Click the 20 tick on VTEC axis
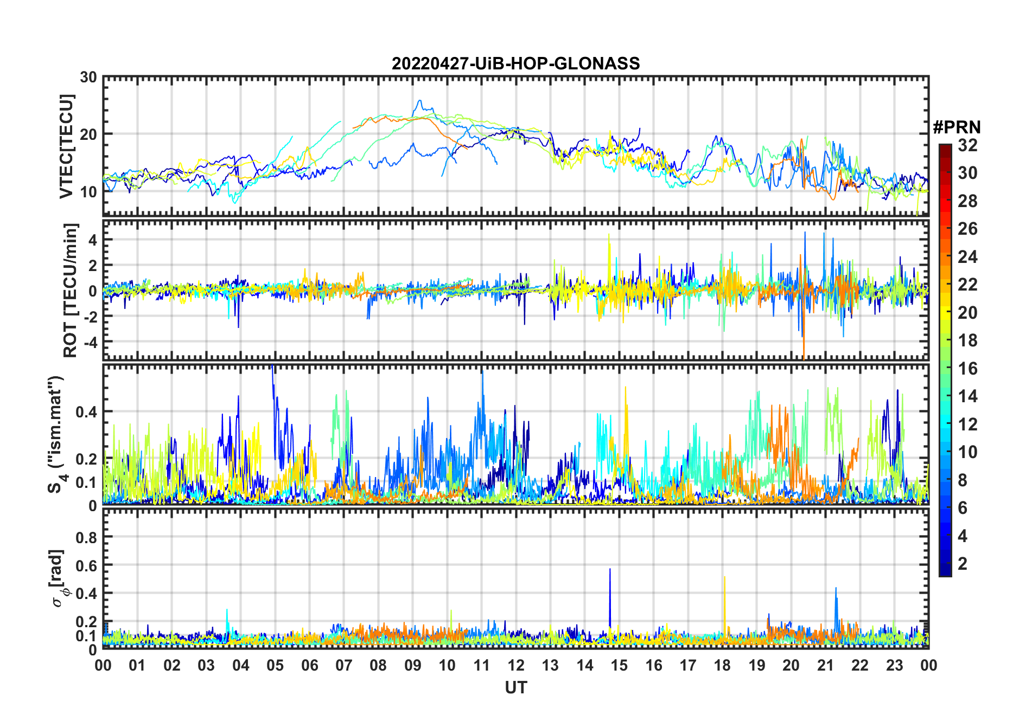Viewport: 1032px width, 721px height. [x=88, y=134]
